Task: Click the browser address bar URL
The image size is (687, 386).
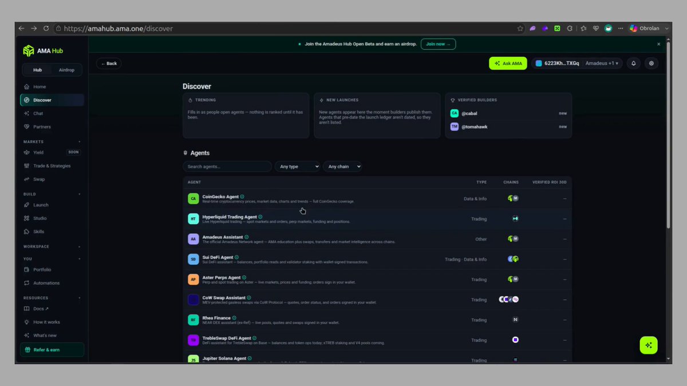Action: 119,29
